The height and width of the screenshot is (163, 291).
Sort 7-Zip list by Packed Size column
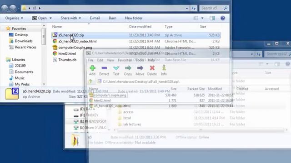[196, 89]
